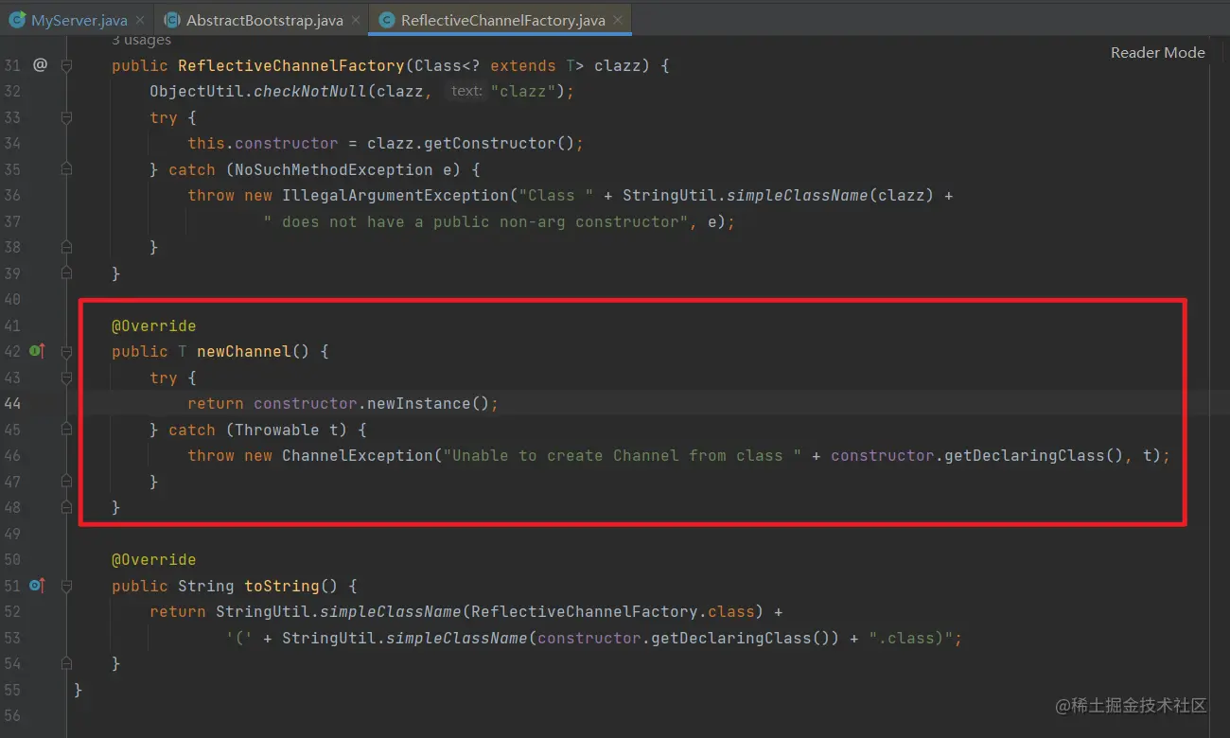Click 'this.constructor' on line 34
The width and height of the screenshot is (1230, 738).
[x=263, y=143]
